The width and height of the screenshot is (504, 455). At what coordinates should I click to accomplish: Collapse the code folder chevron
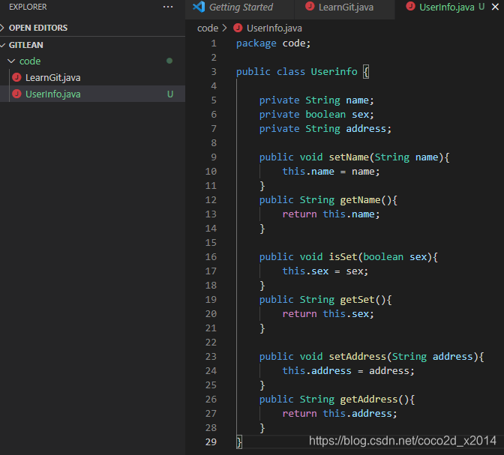tap(11, 61)
